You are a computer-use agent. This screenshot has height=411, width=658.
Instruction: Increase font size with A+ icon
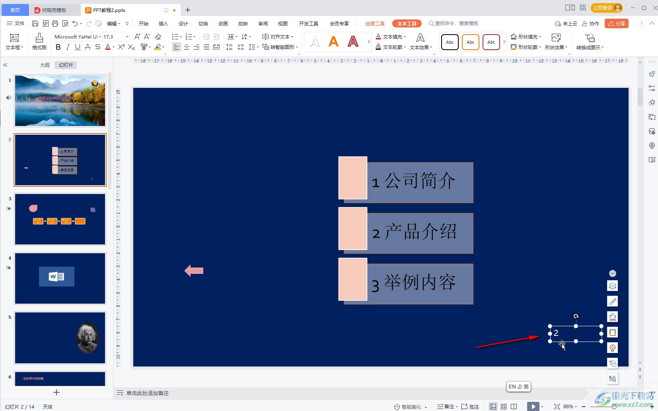[x=137, y=37]
